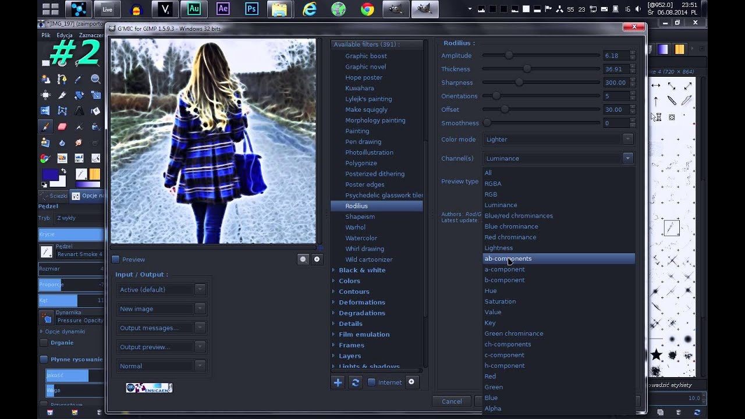Click the Cancel button in G'MIC
This screenshot has height=419, width=745.
[452, 401]
